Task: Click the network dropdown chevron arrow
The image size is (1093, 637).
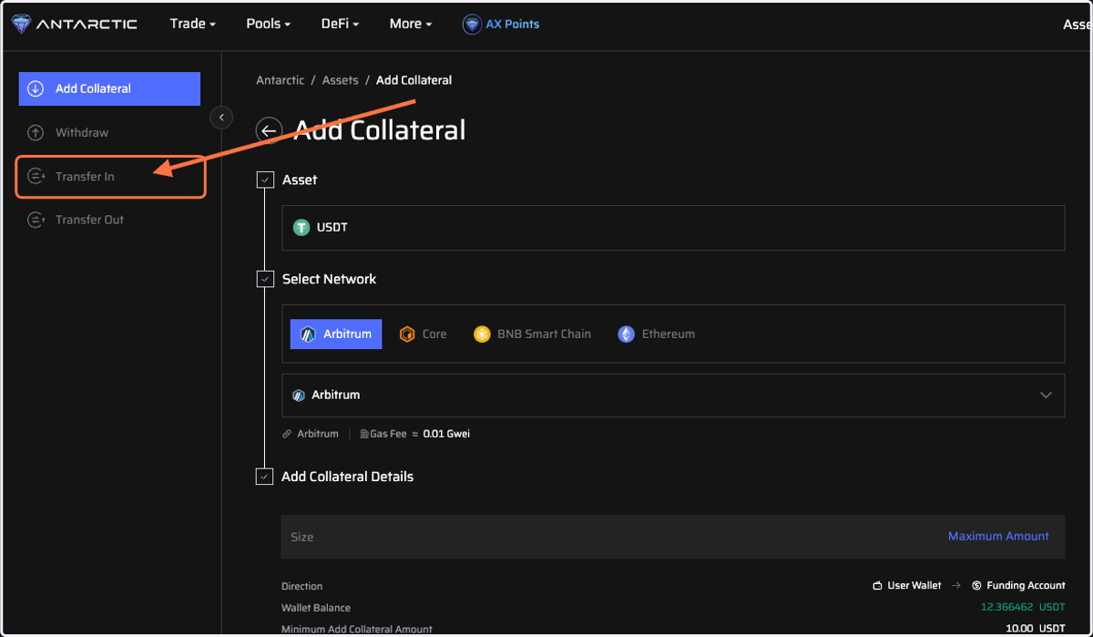Action: point(1046,396)
